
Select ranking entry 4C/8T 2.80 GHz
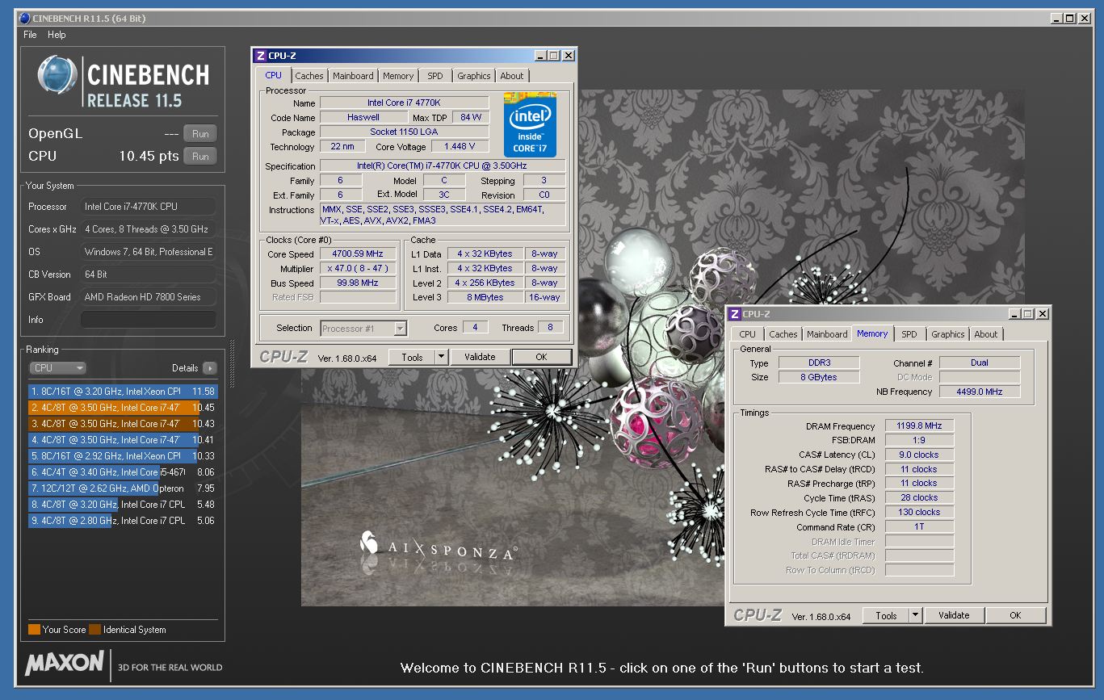coord(123,521)
